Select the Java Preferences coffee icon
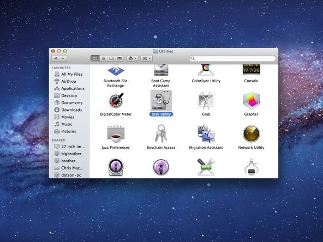Image resolution: width=323 pixels, height=242 pixels. (116, 134)
